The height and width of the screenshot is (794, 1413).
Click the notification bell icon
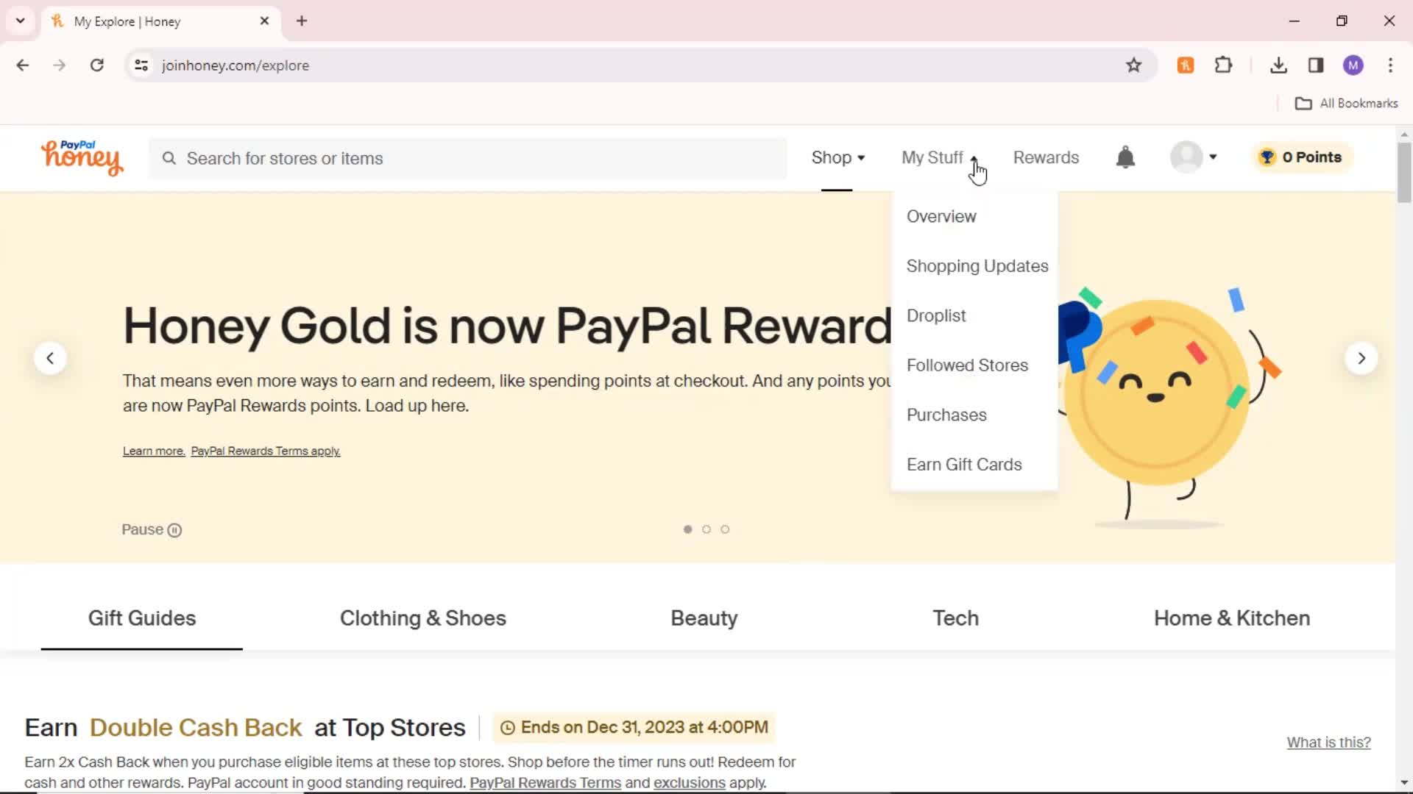click(x=1126, y=157)
